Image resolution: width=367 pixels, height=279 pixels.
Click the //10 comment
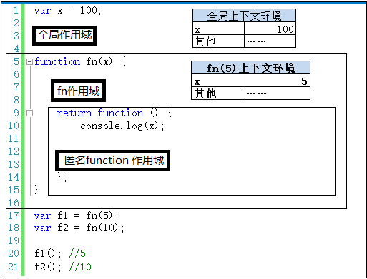coord(80,267)
